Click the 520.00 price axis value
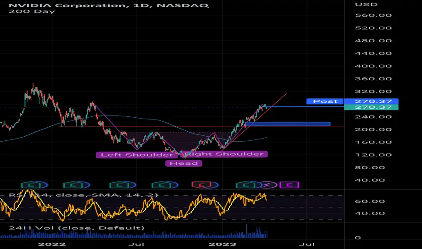Viewport: 422px width, 249px height. click(x=373, y=28)
